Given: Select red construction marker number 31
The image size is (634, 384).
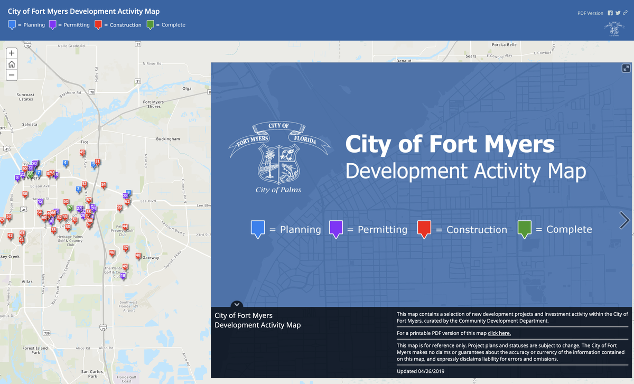Looking at the screenshot, I should [98, 162].
